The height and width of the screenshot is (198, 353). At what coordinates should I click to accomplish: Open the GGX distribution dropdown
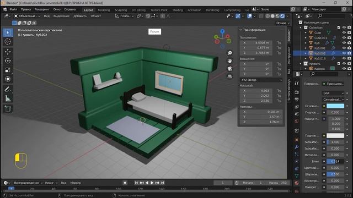coord(333,93)
